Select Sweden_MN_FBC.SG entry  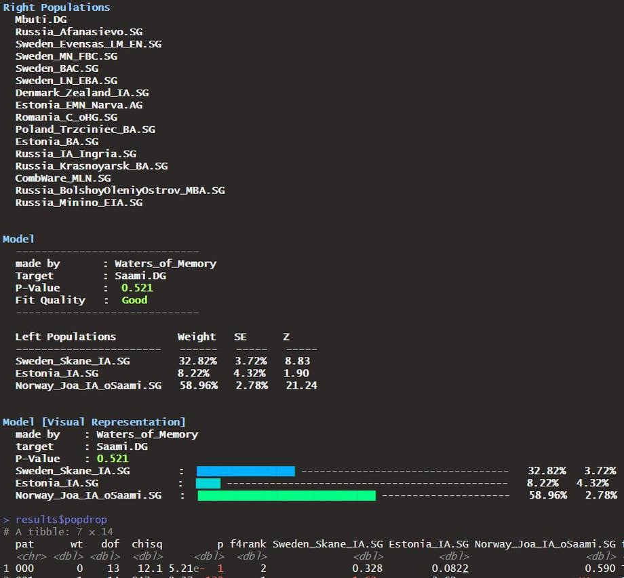click(66, 56)
